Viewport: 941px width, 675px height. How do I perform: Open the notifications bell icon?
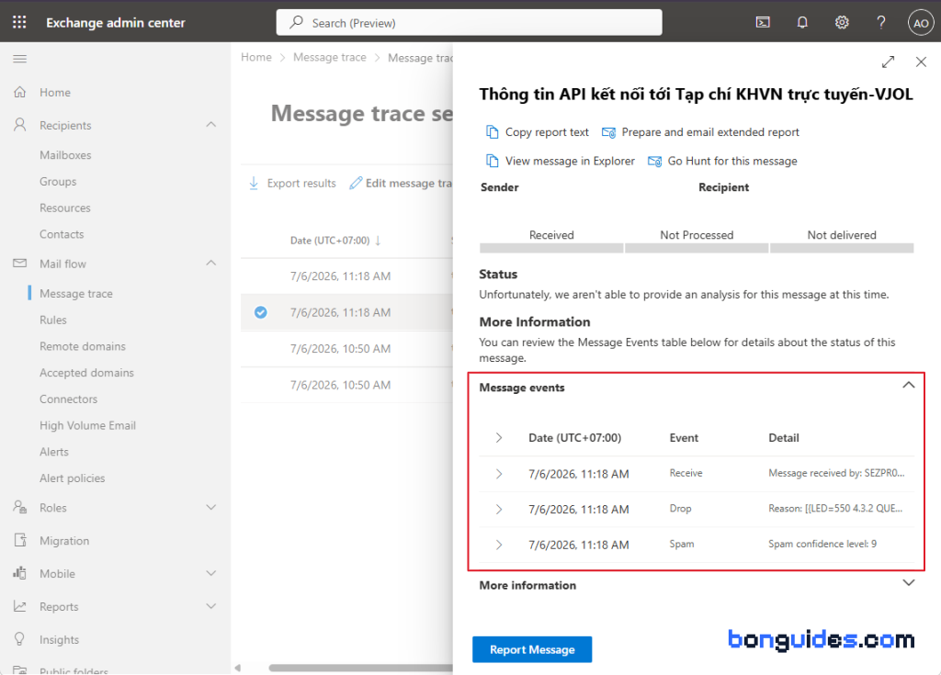(x=801, y=23)
